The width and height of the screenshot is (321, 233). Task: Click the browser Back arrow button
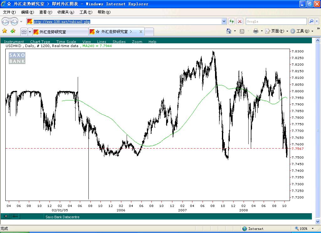5,21
